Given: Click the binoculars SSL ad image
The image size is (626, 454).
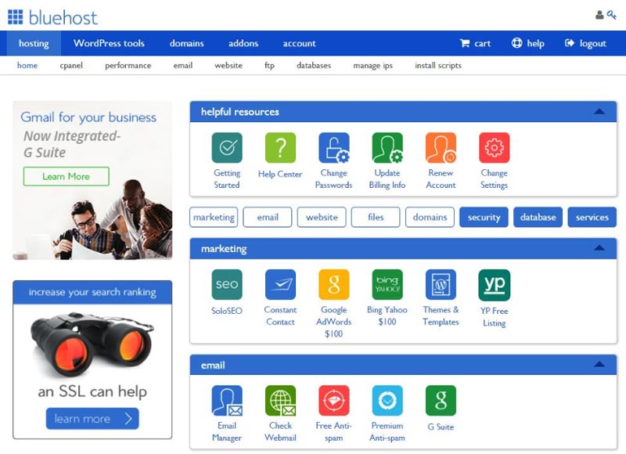Looking at the screenshot, I should point(92,344).
